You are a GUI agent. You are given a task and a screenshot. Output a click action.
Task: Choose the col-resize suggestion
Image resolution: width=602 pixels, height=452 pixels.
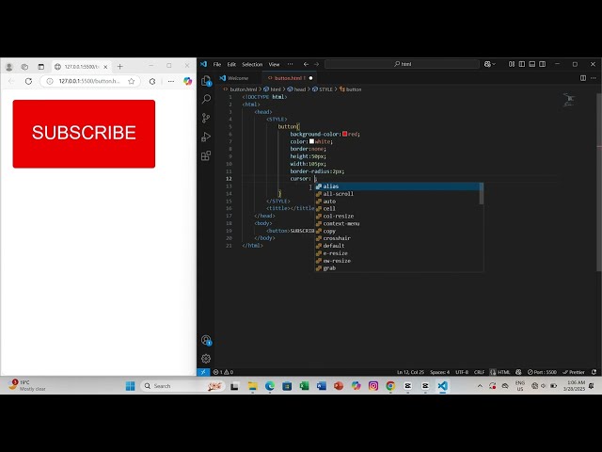pos(397,216)
